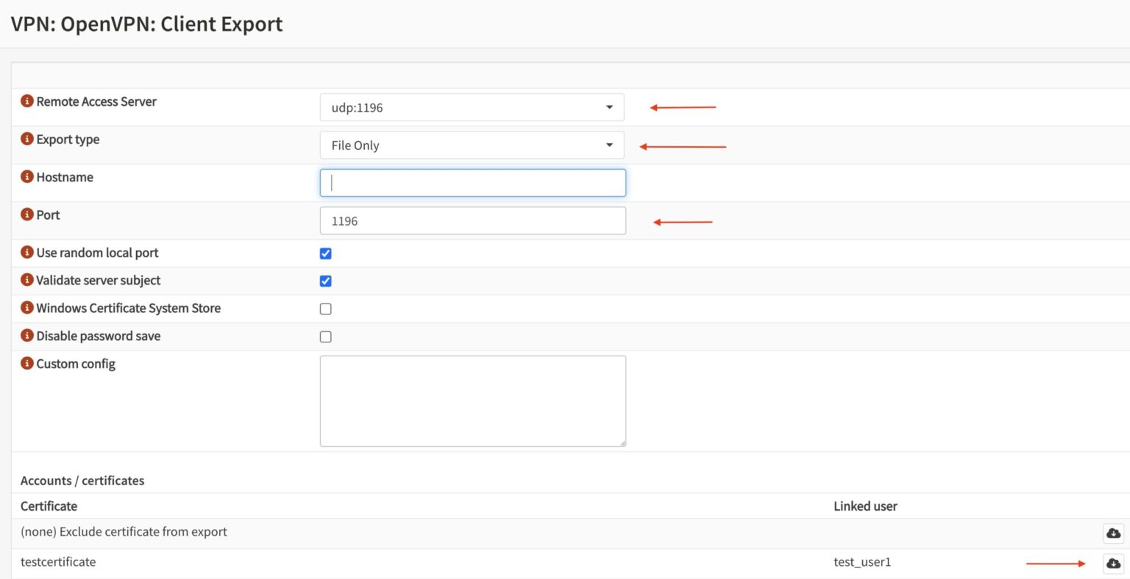Viewport: 1130px width, 579px height.
Task: Enable the Windows Certificate System Store checkbox
Action: (x=325, y=309)
